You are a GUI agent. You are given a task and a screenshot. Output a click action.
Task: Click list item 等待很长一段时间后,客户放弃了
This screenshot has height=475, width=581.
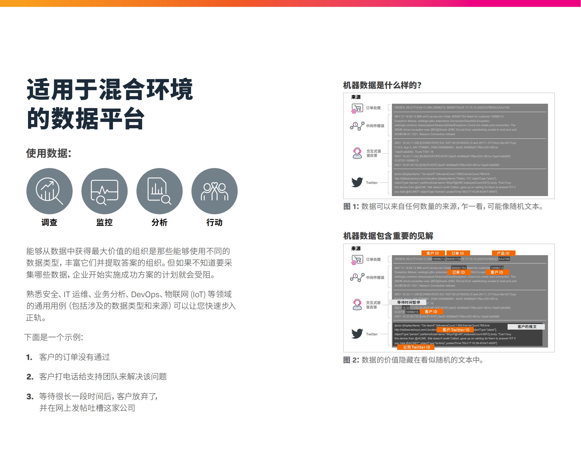tap(99, 396)
